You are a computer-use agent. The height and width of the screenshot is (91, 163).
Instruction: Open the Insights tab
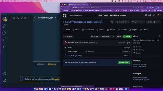(x=133, y=30)
